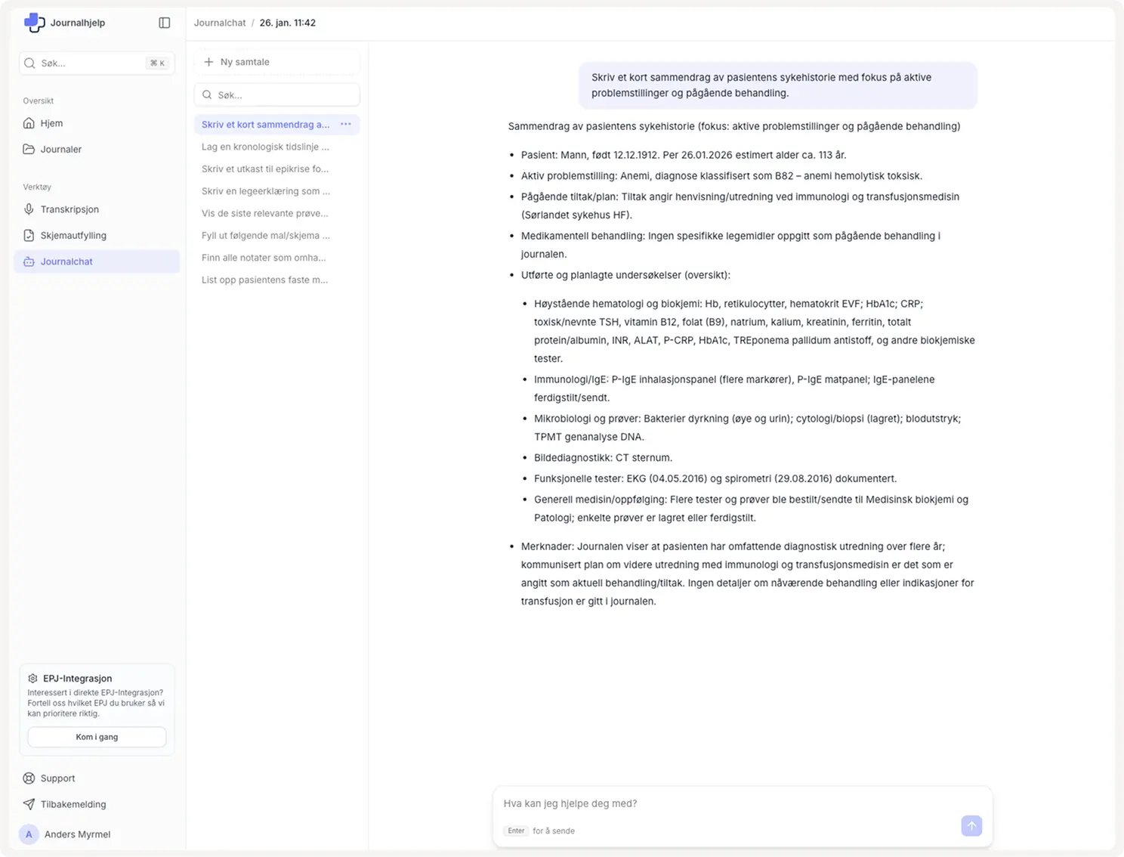Screen dimensions: 1124x857
Task: Select the 'Lag en kronologisk tidslinje' conversation
Action: tap(265, 147)
